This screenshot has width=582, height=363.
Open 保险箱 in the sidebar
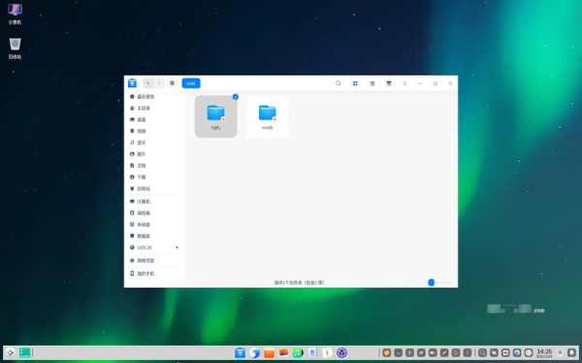[155, 213]
